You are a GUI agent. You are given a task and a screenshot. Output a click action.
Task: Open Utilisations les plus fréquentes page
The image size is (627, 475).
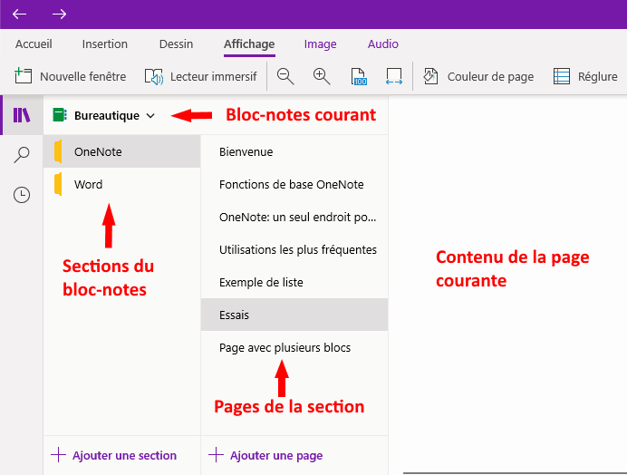tap(294, 249)
